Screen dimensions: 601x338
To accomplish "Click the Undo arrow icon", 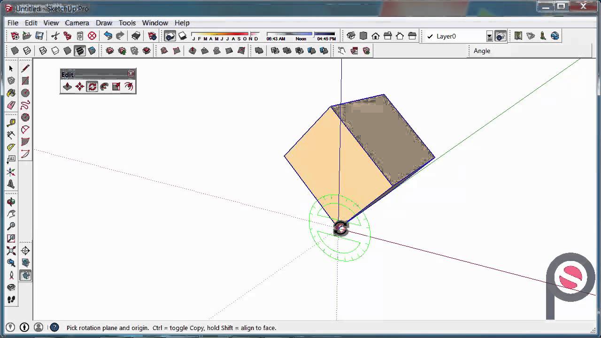I will pos(108,36).
